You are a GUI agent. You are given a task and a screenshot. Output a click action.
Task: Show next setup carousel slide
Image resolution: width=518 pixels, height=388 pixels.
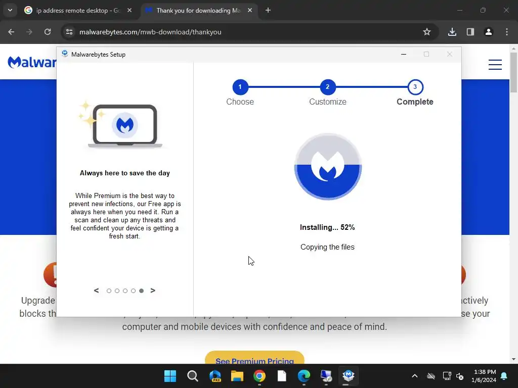(153, 290)
